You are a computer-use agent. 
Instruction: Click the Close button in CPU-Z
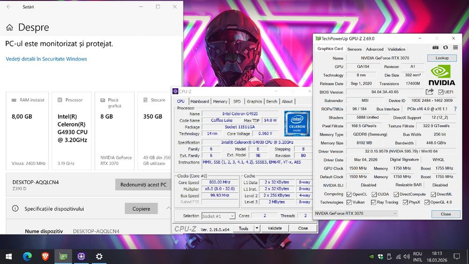303,228
